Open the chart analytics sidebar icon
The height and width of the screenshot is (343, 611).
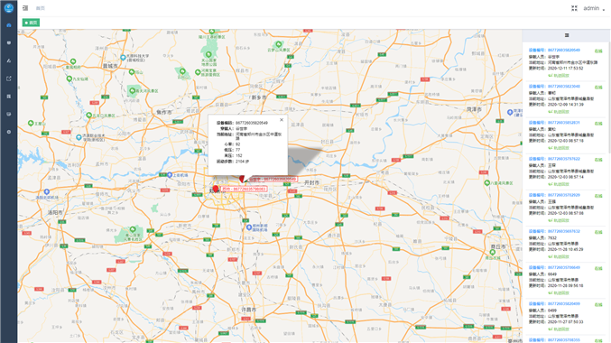tap(8, 60)
